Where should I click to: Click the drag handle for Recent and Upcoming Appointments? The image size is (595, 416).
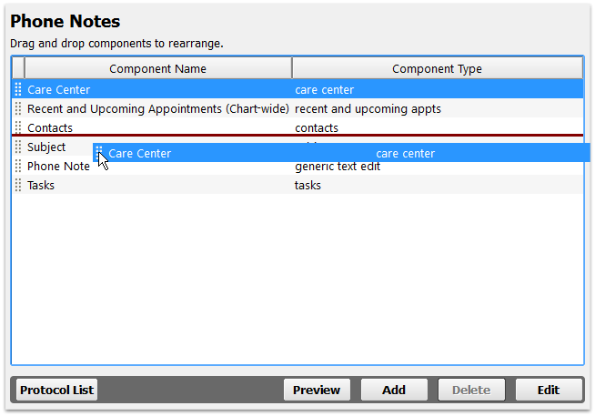[x=18, y=108]
